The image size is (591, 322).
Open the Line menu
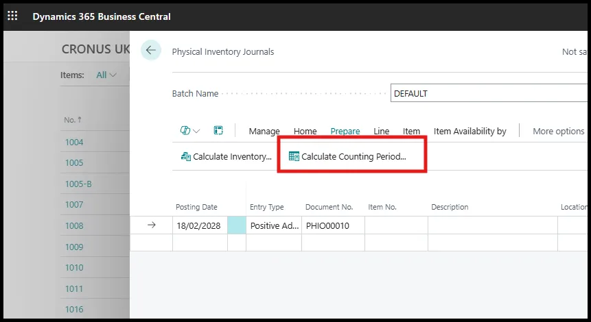(382, 132)
